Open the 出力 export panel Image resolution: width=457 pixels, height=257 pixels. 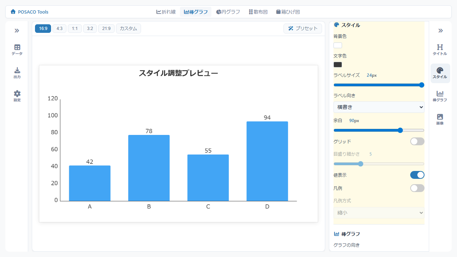[16, 72]
